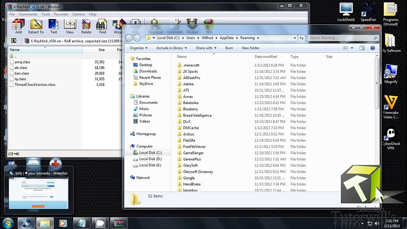
Task: Click the Explorer back arrow
Action: (129, 38)
